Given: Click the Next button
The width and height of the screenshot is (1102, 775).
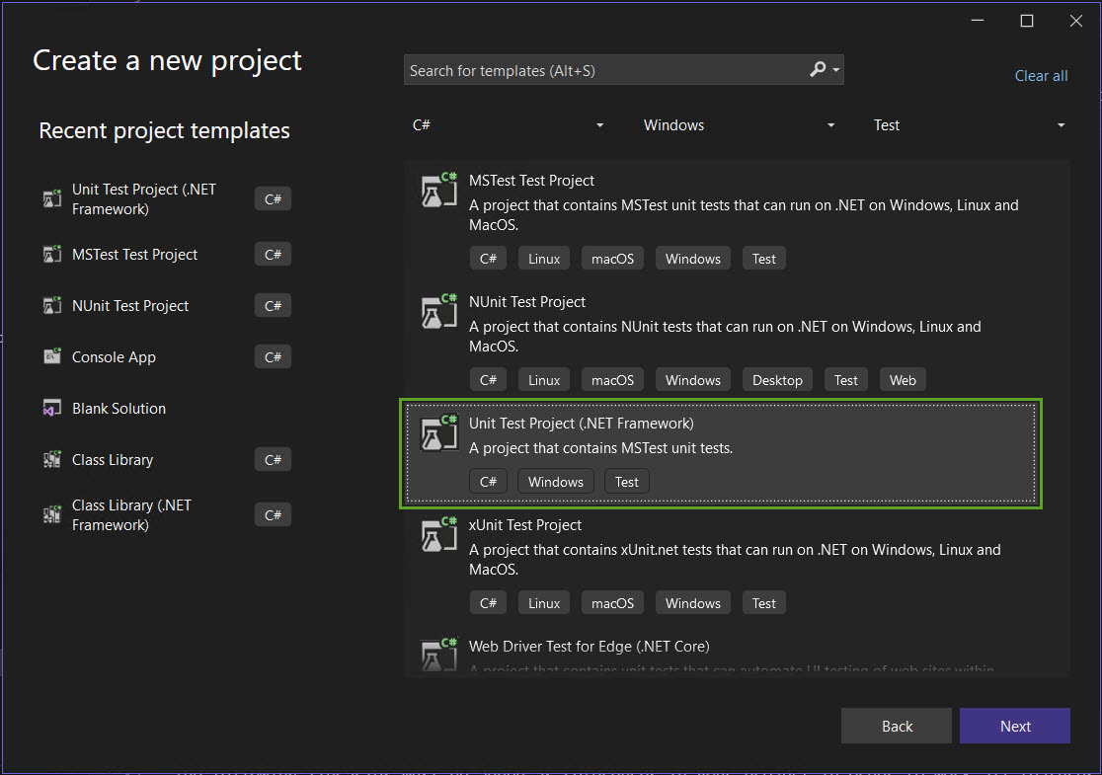Looking at the screenshot, I should [x=1014, y=726].
